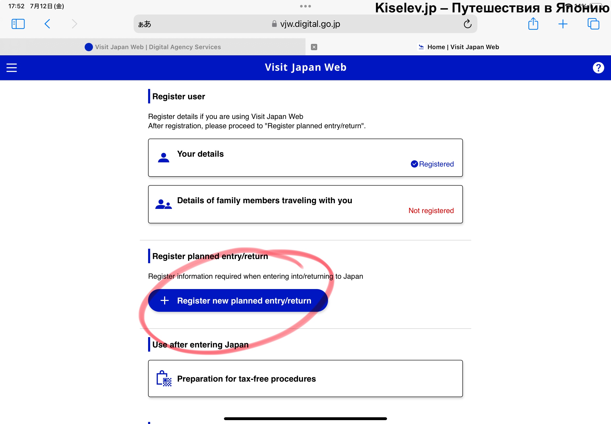Select the Home | Visit Japan Web tab
This screenshot has width=611, height=424.
[x=463, y=47]
